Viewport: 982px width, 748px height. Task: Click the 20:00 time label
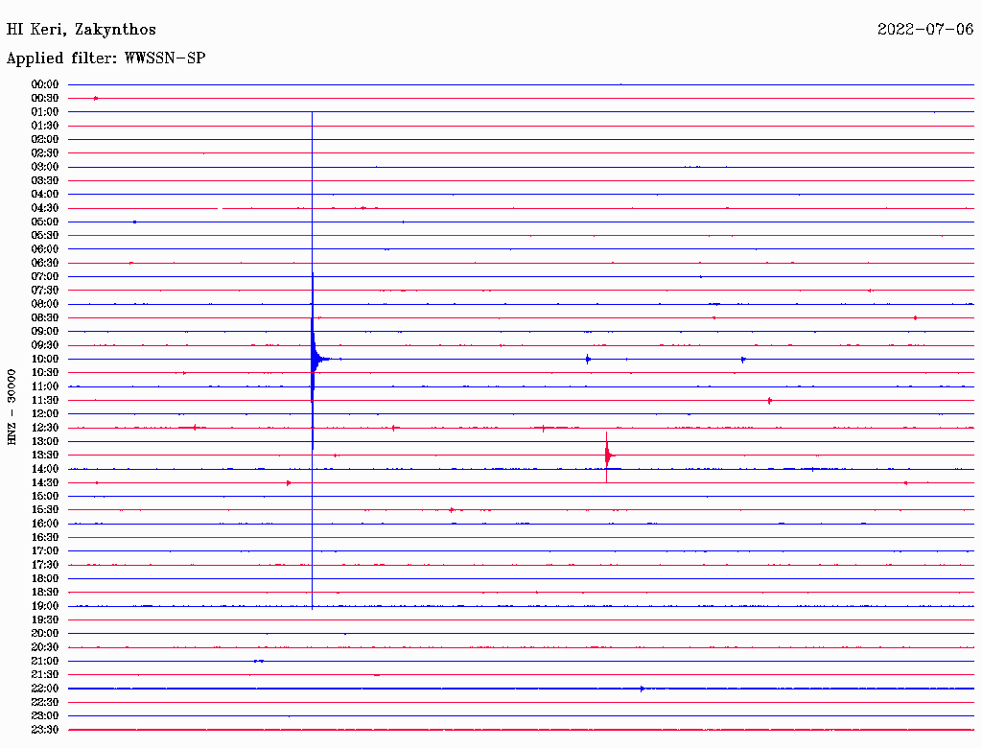[x=45, y=633]
